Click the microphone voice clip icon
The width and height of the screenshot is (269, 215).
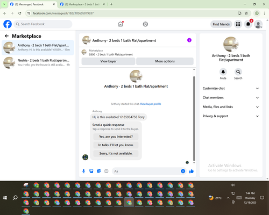[83, 171]
